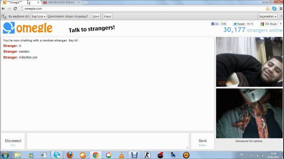284x159 pixels.
Task: Click the taskbar clock showing 22:28
Action: click(x=273, y=155)
